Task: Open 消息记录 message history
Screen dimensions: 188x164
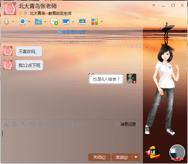Action: click(125, 124)
